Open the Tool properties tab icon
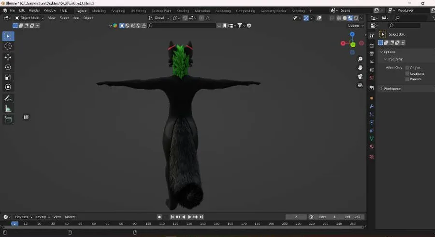 click(372, 35)
